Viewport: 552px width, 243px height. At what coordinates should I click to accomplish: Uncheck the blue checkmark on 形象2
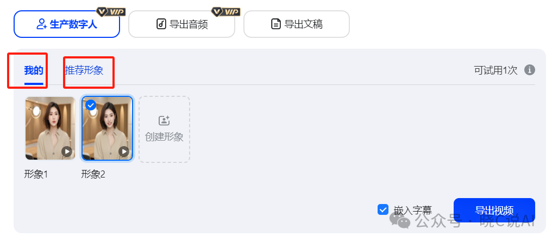pos(91,105)
